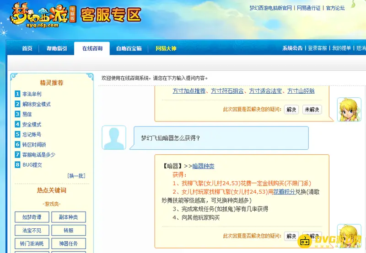This screenshot has height=253, width=366.
Task: Open 方寸符石组合 link
Action: point(227,91)
